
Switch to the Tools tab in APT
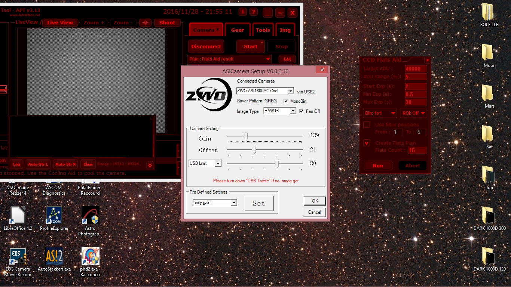tap(263, 30)
